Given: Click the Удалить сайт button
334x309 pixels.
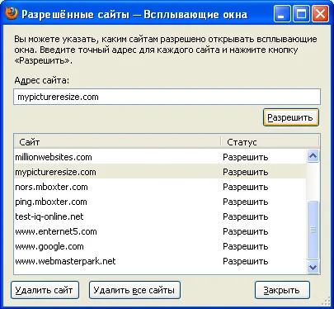Looking at the screenshot, I should (x=45, y=290).
